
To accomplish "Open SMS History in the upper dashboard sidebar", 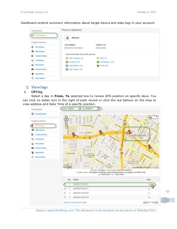I will (x=40, y=51).
